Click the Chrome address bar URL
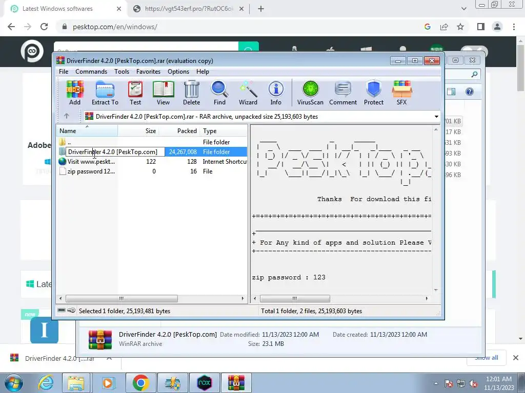 tap(115, 27)
